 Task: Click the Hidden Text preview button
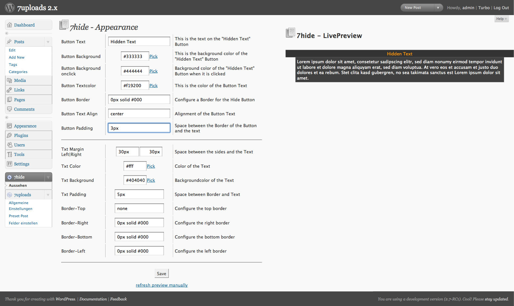400,54
